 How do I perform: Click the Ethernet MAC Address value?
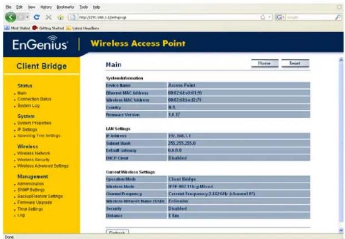click(185, 93)
